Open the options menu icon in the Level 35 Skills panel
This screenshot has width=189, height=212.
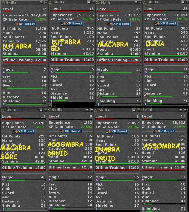(x=136, y=2)
